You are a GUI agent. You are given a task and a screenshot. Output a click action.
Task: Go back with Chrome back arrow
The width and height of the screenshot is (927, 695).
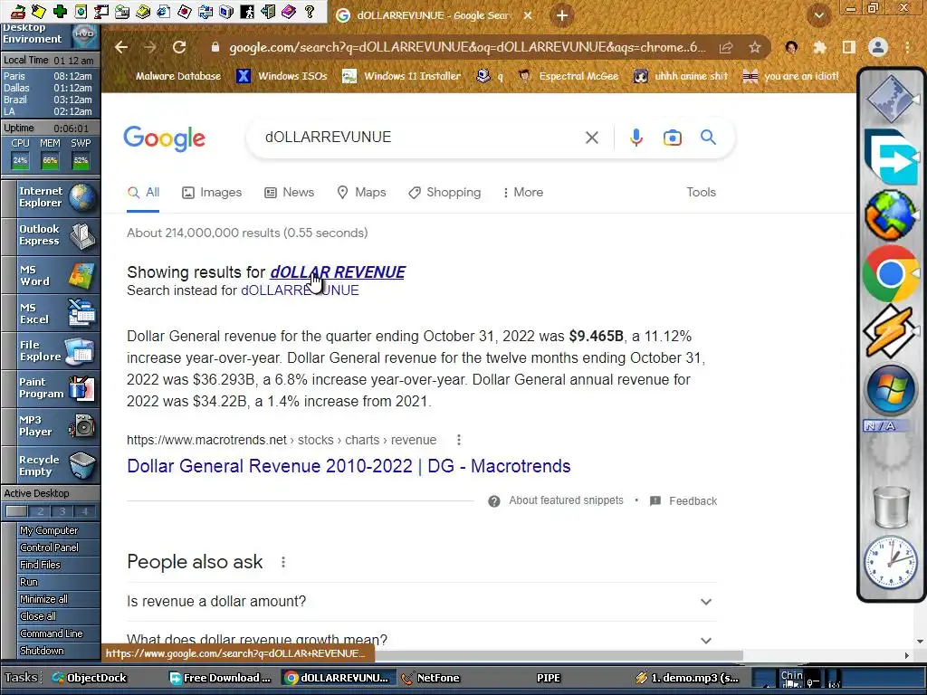coord(121,47)
